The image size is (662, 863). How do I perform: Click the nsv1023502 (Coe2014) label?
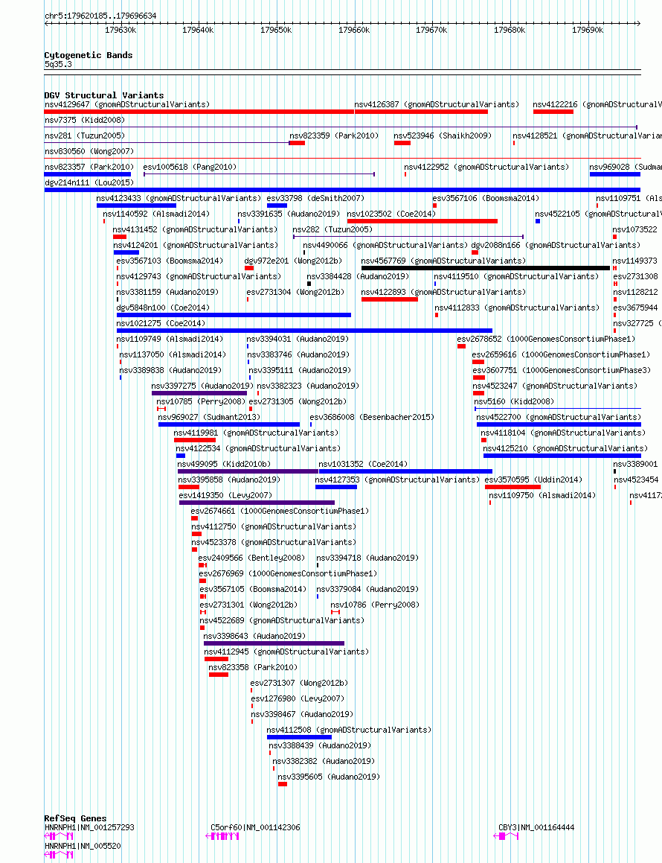pos(391,214)
